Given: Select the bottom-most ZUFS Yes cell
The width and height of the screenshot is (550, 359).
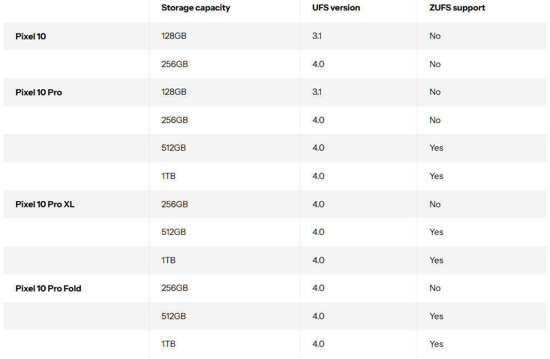Looking at the screenshot, I should point(436,344).
